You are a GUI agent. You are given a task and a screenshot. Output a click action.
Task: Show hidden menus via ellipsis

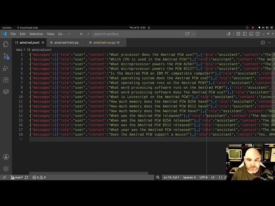pos(69,34)
